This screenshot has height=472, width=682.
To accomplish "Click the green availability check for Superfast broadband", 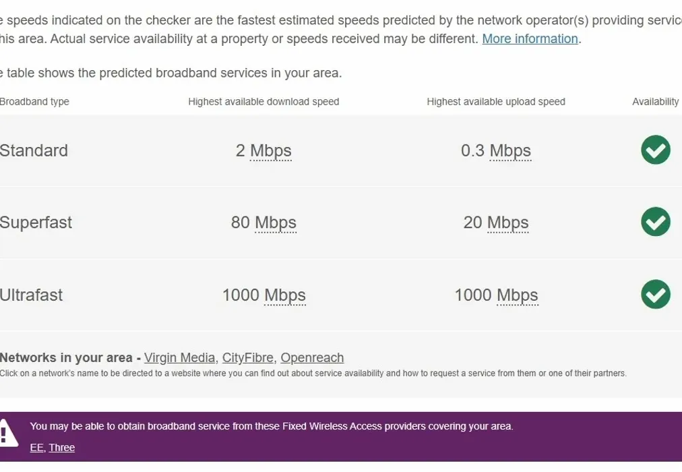I will [655, 222].
